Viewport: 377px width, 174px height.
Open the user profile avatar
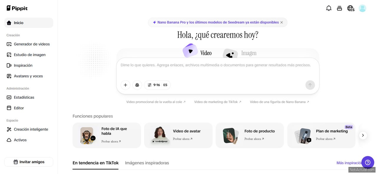[362, 8]
